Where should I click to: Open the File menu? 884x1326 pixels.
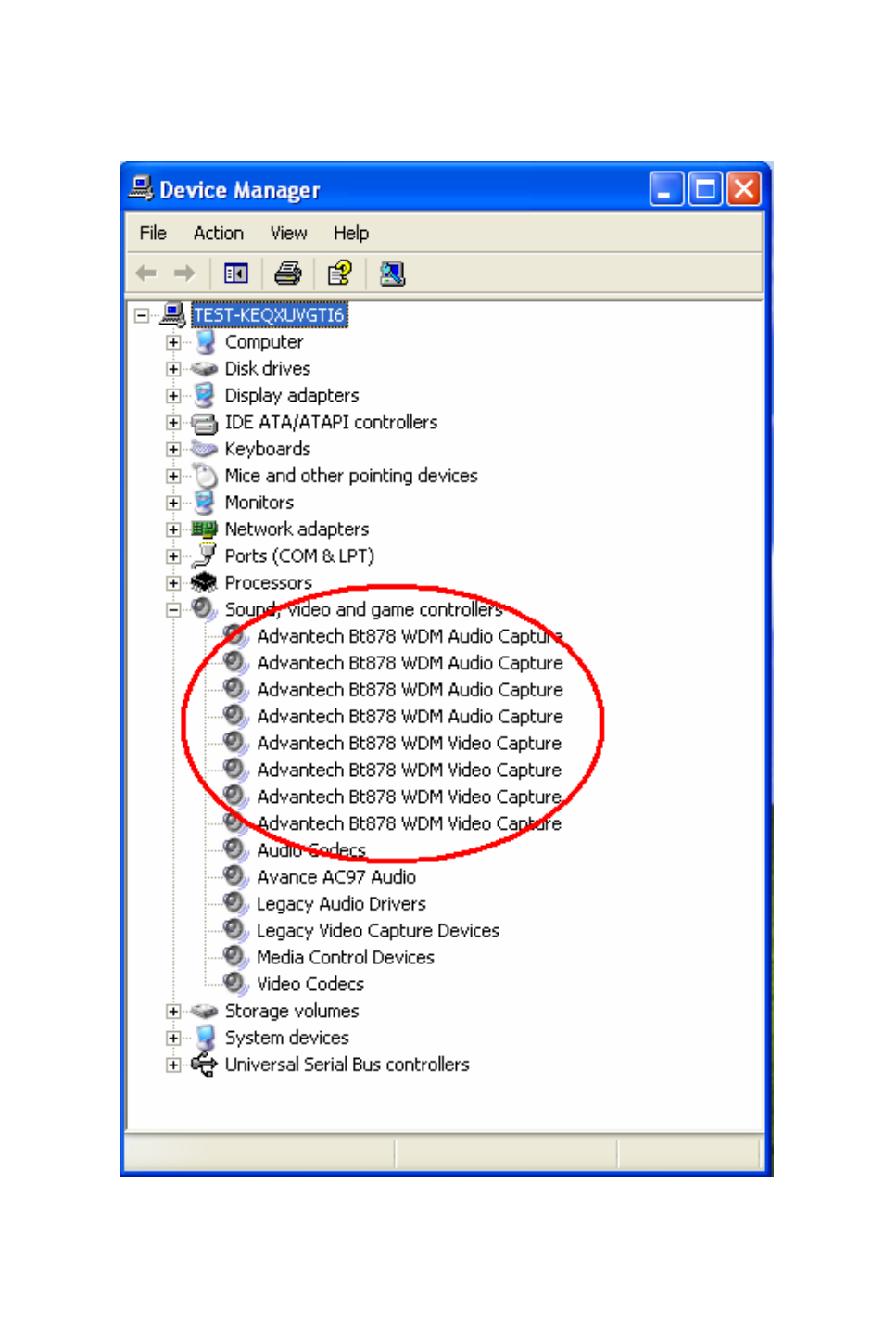[x=153, y=234]
